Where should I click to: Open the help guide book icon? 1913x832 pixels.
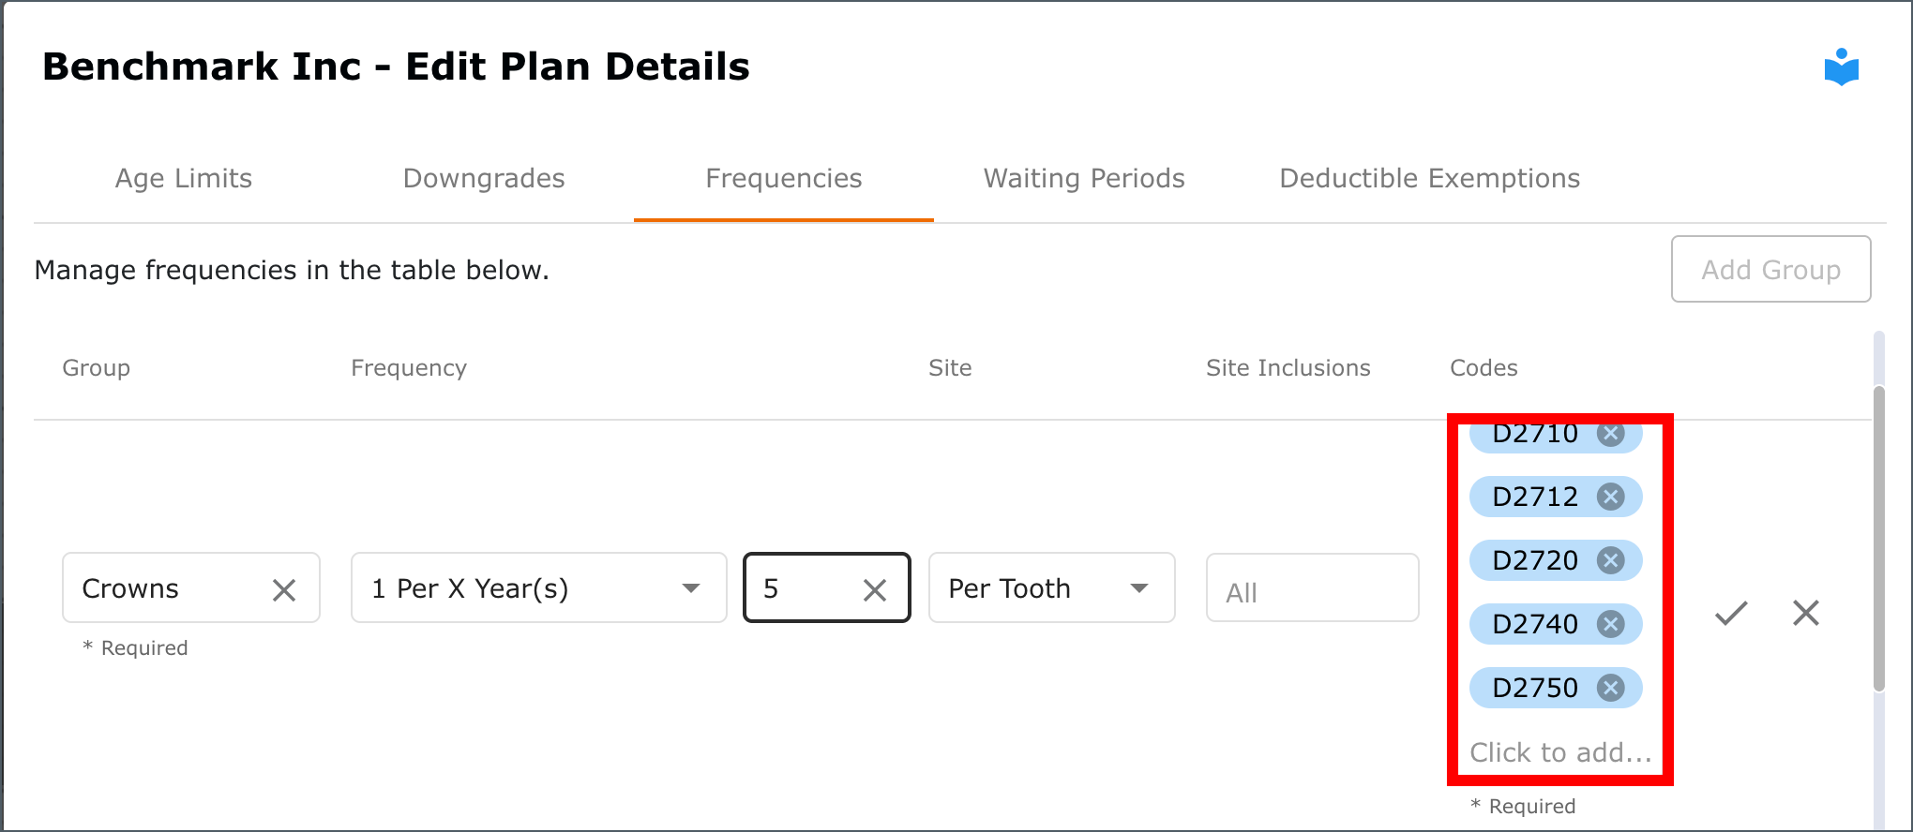[x=1841, y=67]
